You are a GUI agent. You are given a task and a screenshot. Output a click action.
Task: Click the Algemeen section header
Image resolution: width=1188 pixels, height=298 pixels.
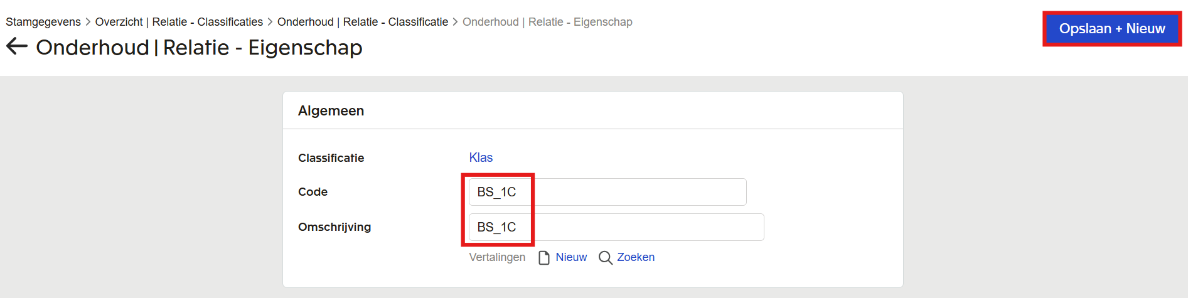click(331, 111)
